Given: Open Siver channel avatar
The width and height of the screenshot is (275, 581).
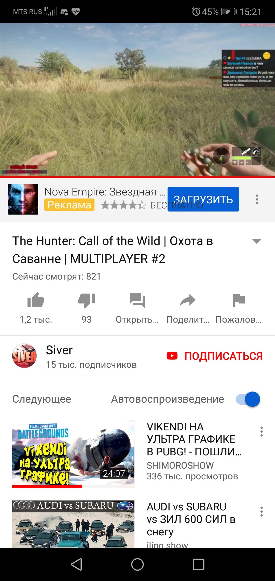Looking at the screenshot, I should click(x=24, y=356).
